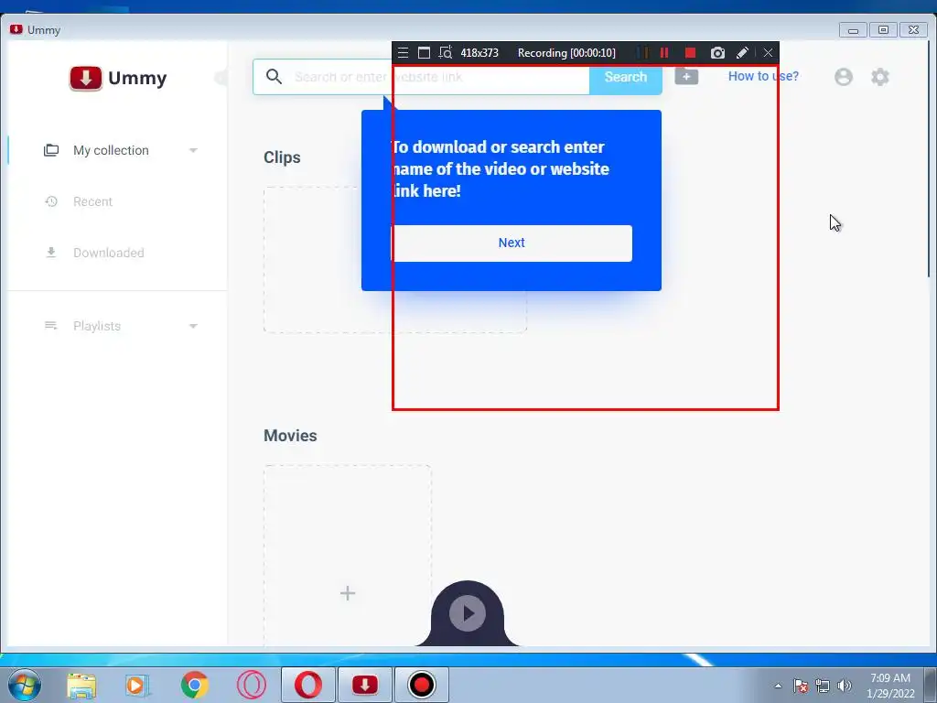Click the magnifier icon in search box
The width and height of the screenshot is (937, 703).
[x=274, y=77]
